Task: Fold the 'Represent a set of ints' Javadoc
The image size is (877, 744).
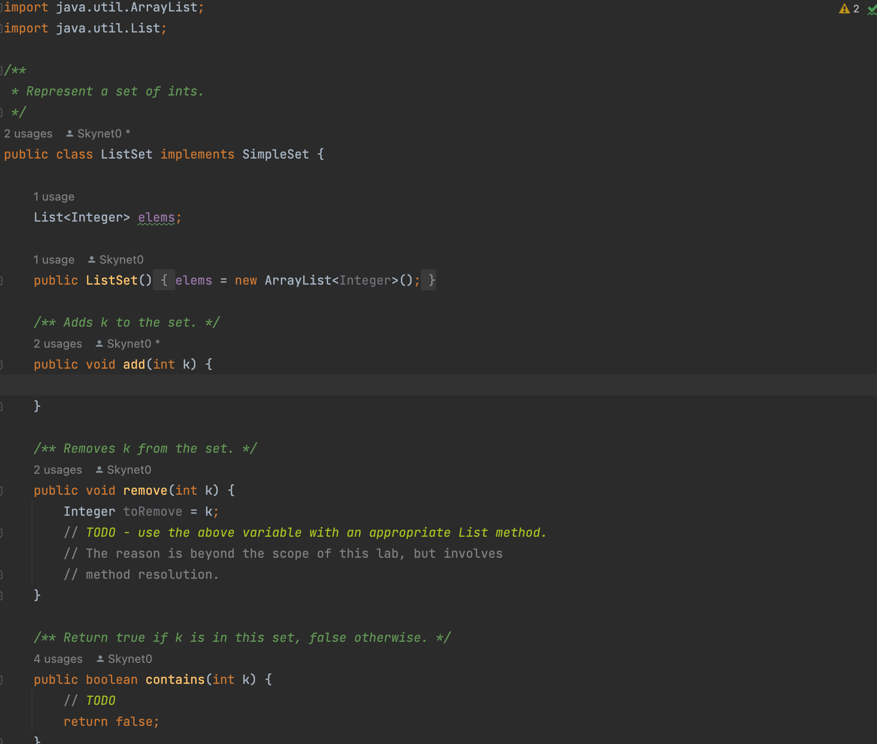Action: [x=2, y=71]
